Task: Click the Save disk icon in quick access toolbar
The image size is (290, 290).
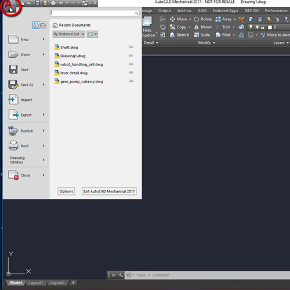Action: [37, 3]
